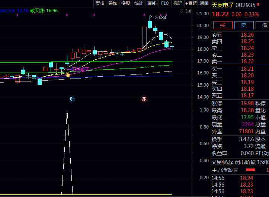Activate the 画线 drawing tool
Viewport: 269px width, 197px height.
point(151,3)
